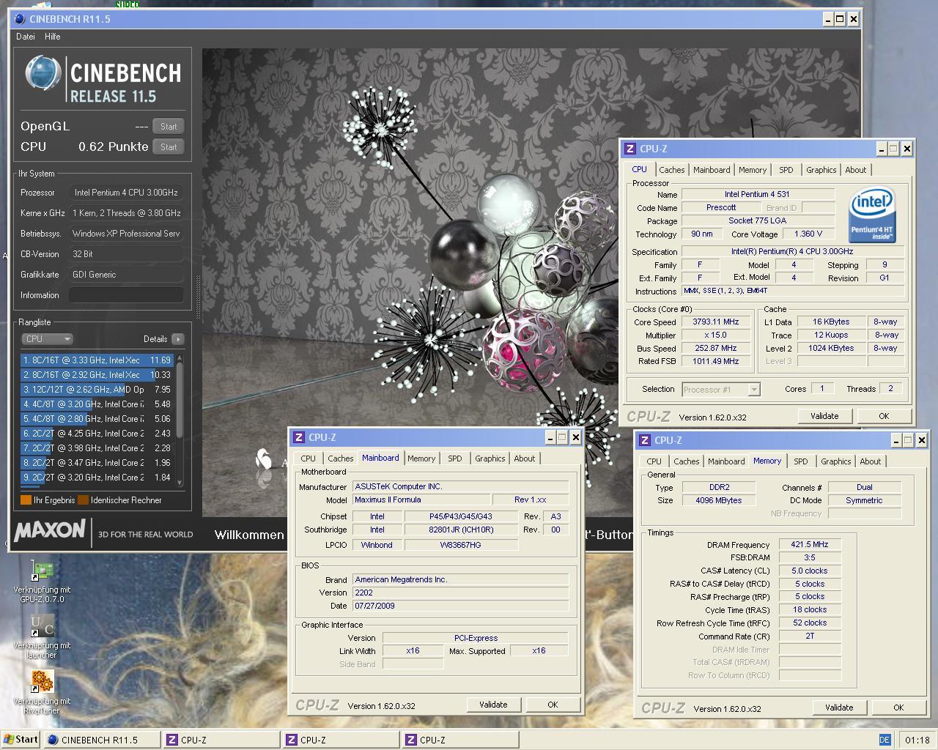
Task: Click the Rangliste vertical scrollbar
Action: tap(180, 421)
